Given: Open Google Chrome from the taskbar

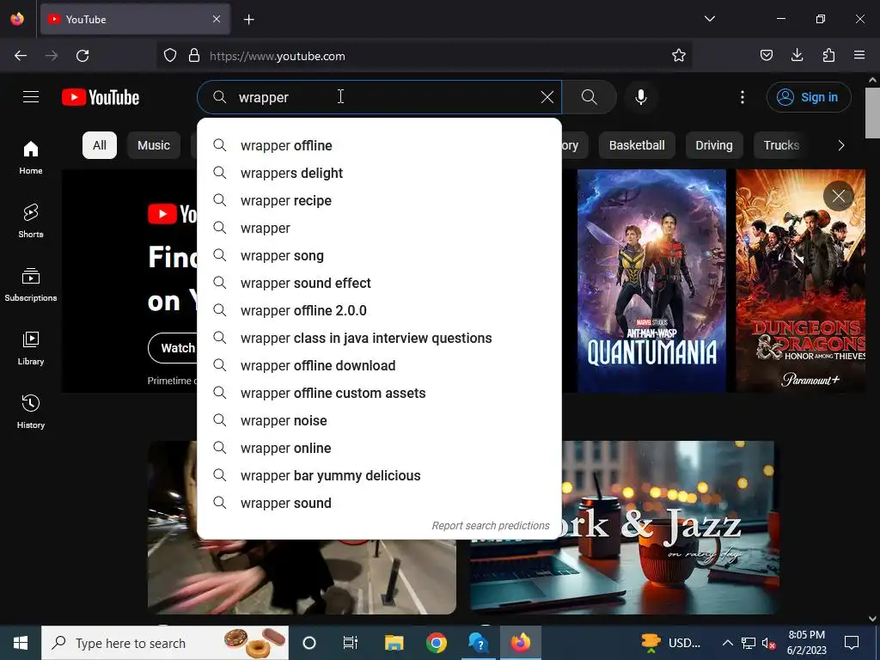Looking at the screenshot, I should 437,643.
